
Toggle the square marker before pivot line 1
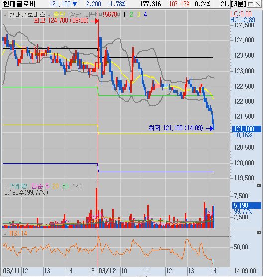click(x=118, y=14)
